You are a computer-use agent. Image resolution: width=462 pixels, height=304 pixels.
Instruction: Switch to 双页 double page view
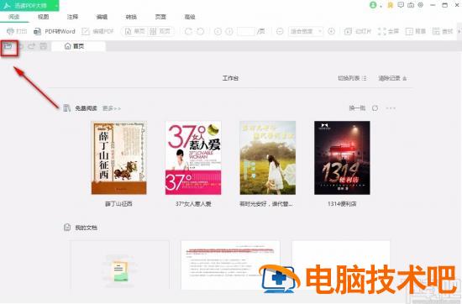(160, 31)
